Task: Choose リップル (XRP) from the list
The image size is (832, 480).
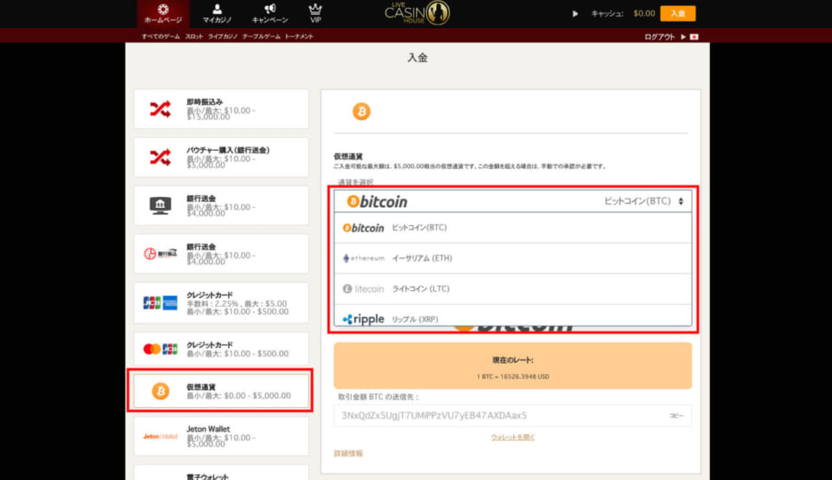Action: click(512, 315)
